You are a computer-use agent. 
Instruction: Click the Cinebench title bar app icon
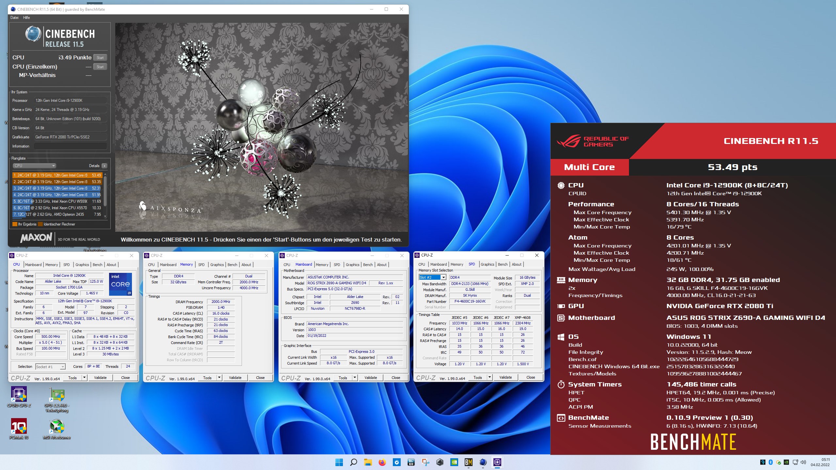coord(13,9)
